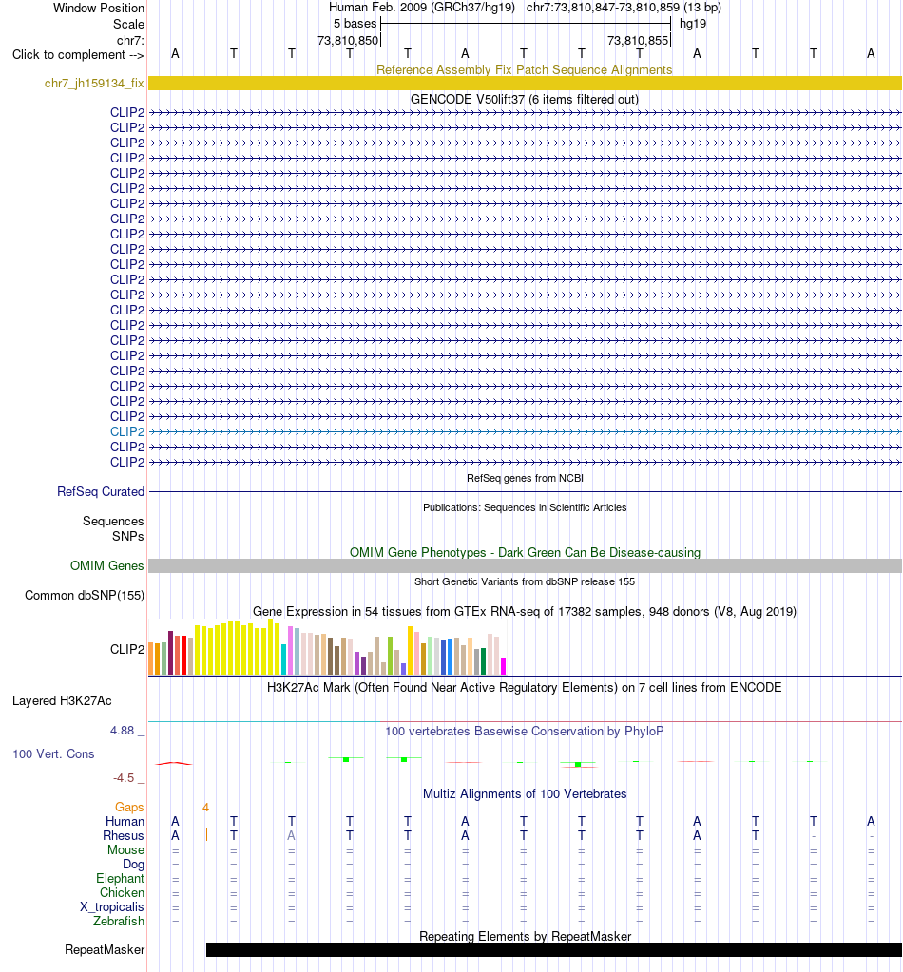Image resolution: width=903 pixels, height=972 pixels.
Task: Select the X_tropicalis alignment row label
Action: tap(112, 906)
